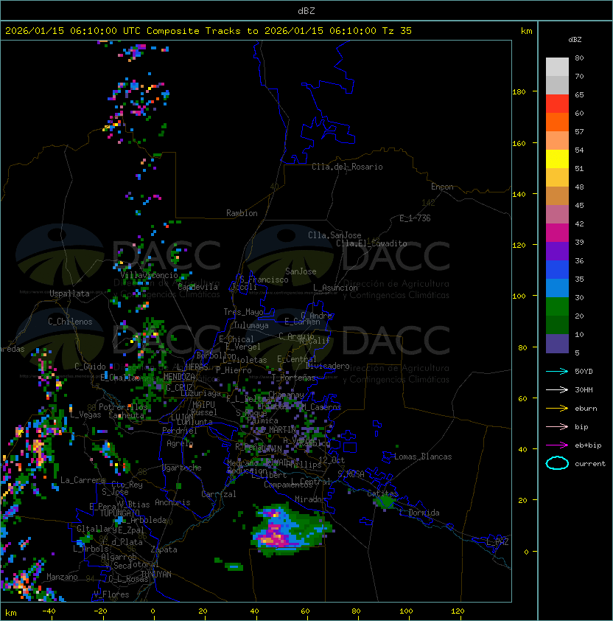Viewport: 613px width, 621px height.
Task: Pick the green 20-30 dBZ swatch
Action: pos(557,307)
